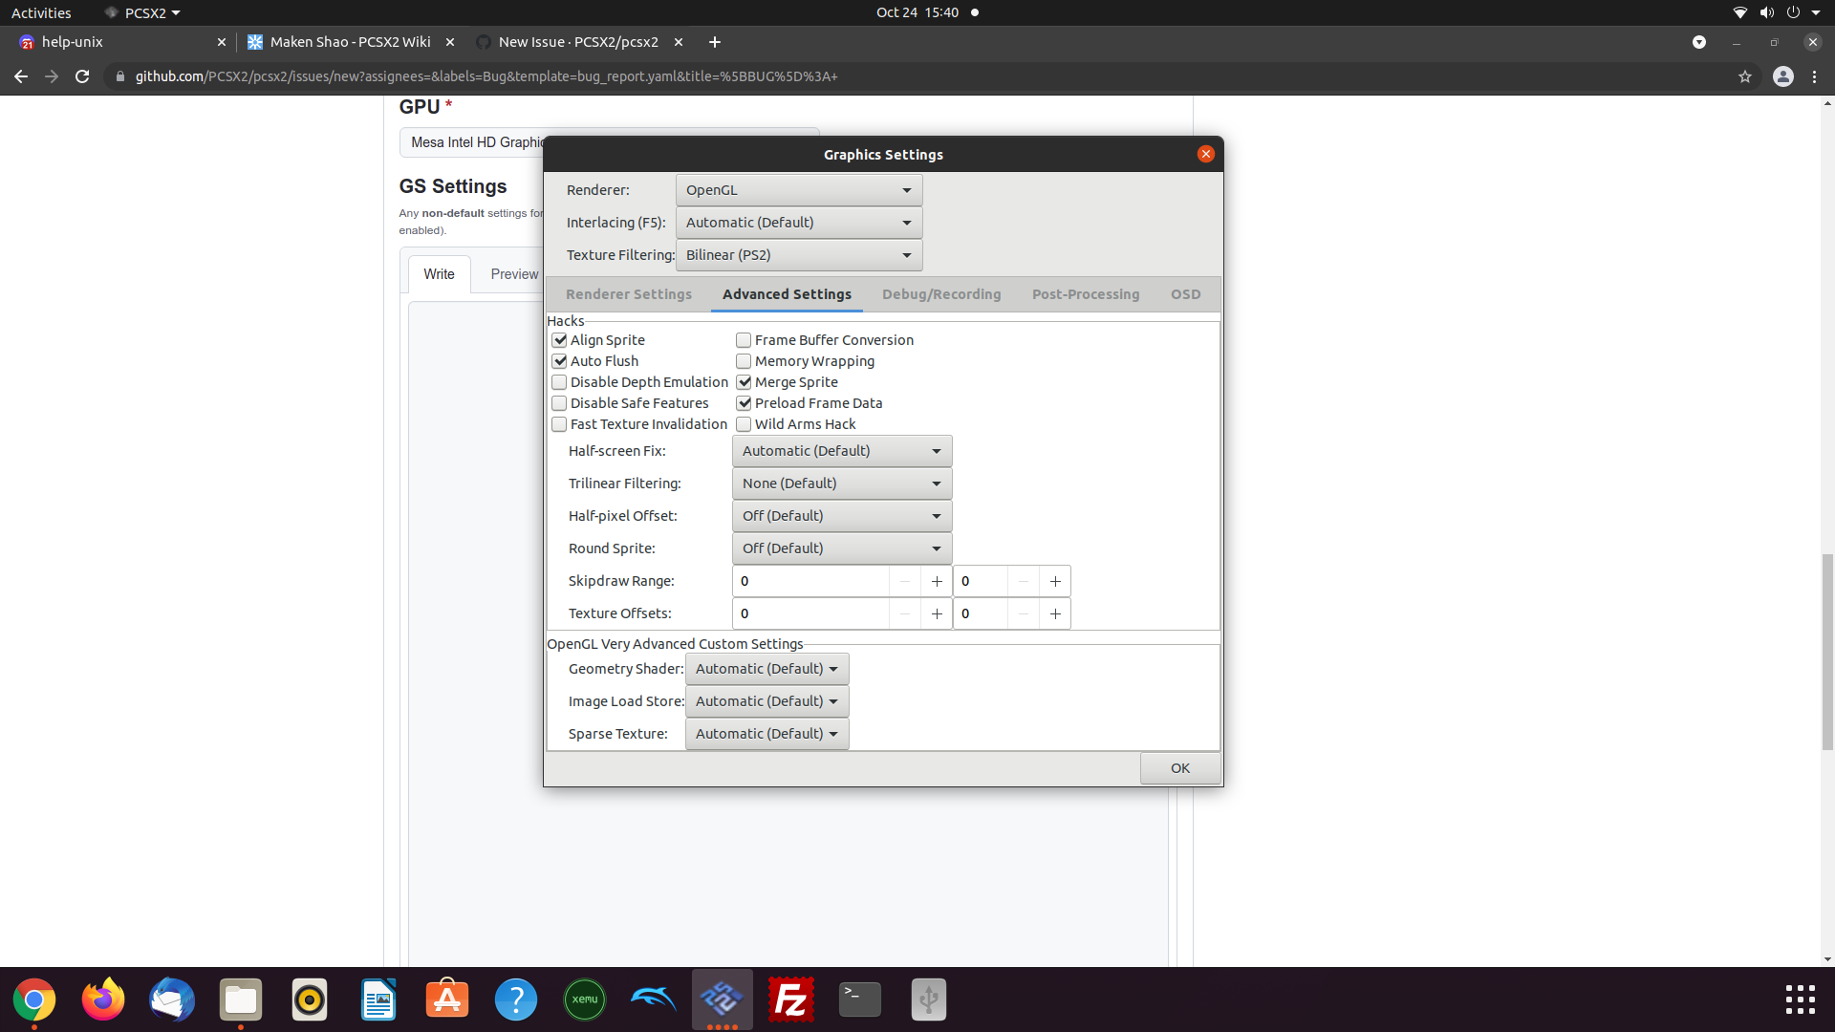Enable the Wild Arms Hack checkbox
The width and height of the screenshot is (1835, 1032).
(744, 424)
